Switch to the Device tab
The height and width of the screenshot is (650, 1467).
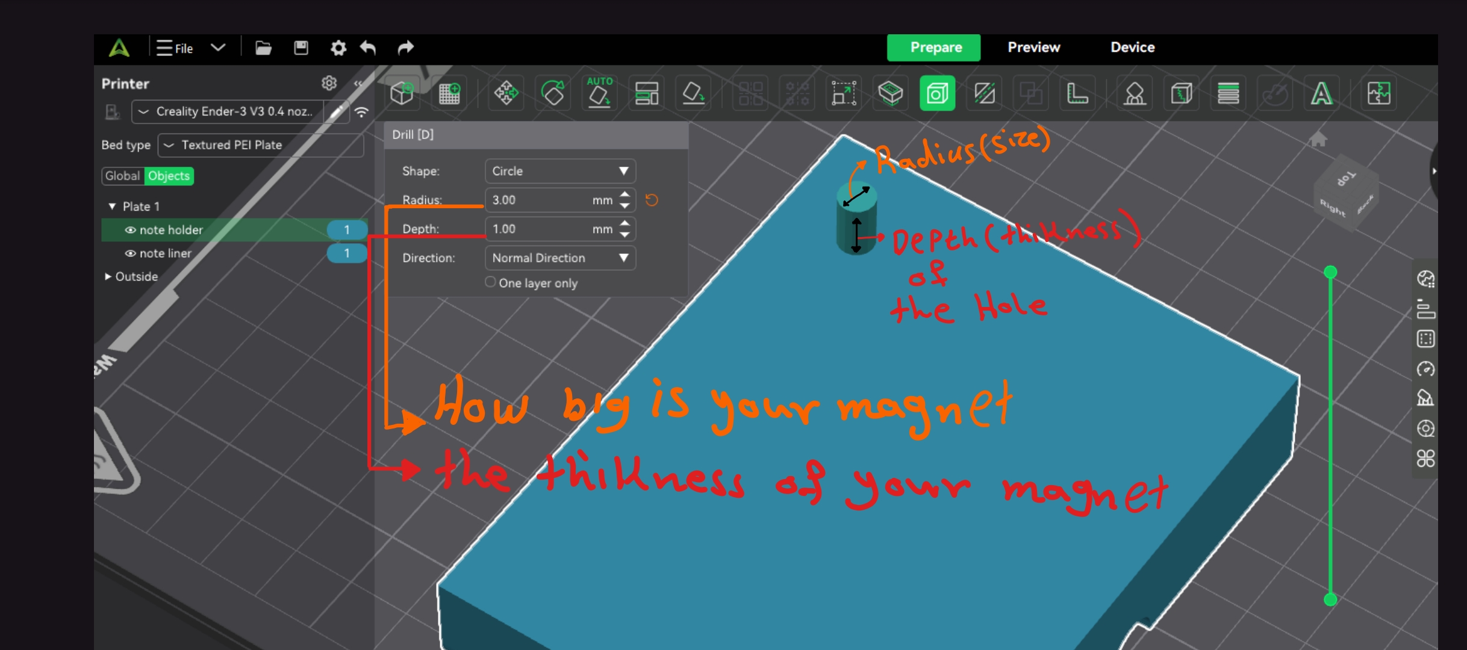click(1133, 48)
